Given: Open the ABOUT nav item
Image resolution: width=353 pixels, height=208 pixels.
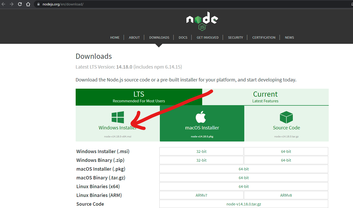Looking at the screenshot, I should click(x=134, y=38).
